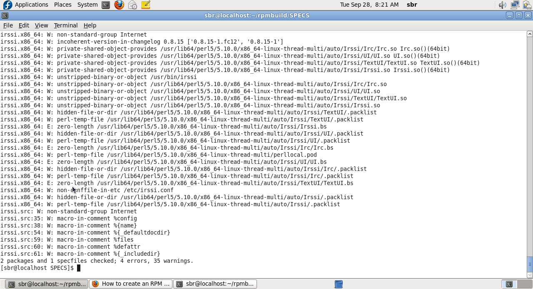
Task: Select the second sbr@localhost taskbar entry
Action: (x=215, y=284)
